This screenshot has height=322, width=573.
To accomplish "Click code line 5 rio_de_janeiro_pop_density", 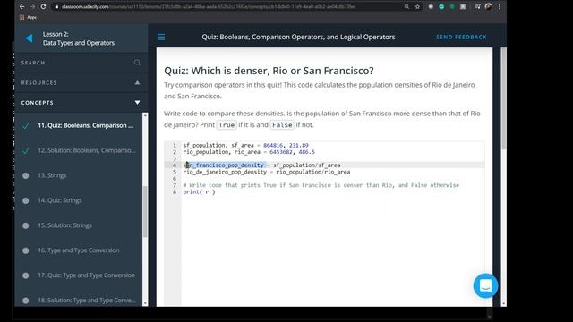I will coord(267,172).
